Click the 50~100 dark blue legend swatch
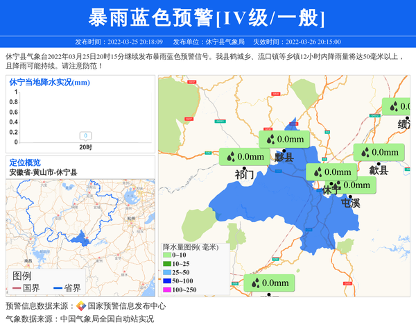This screenshot has width=416, height=327. (166, 280)
